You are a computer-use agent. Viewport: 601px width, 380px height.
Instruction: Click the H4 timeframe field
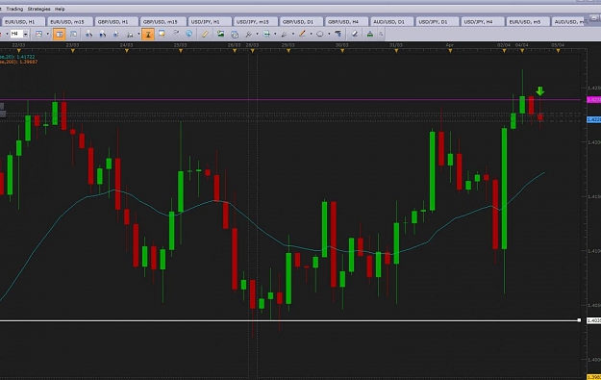point(16,34)
